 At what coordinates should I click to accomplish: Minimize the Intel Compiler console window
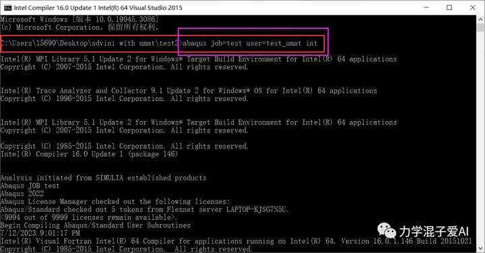(426, 7)
